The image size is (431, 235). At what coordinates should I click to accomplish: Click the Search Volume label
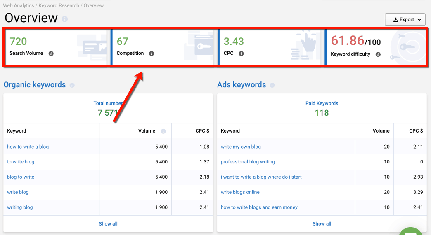point(26,53)
